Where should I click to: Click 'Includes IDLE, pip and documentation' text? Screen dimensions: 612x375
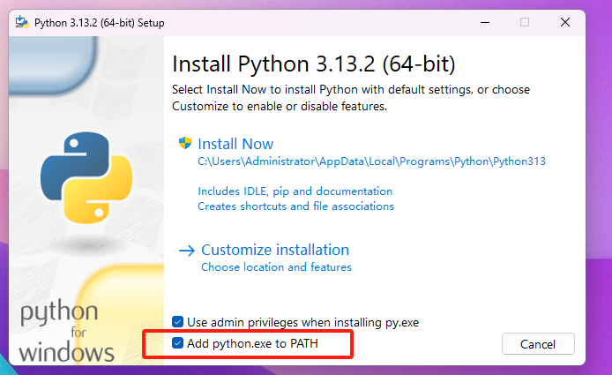point(295,191)
